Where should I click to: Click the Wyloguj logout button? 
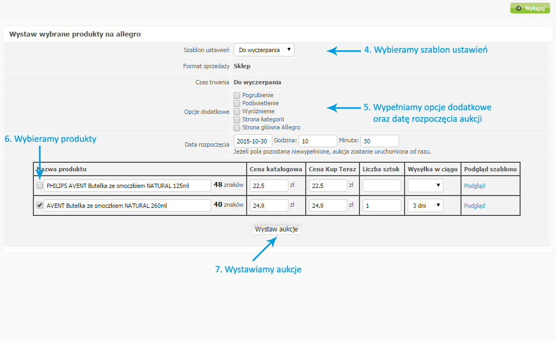click(530, 8)
